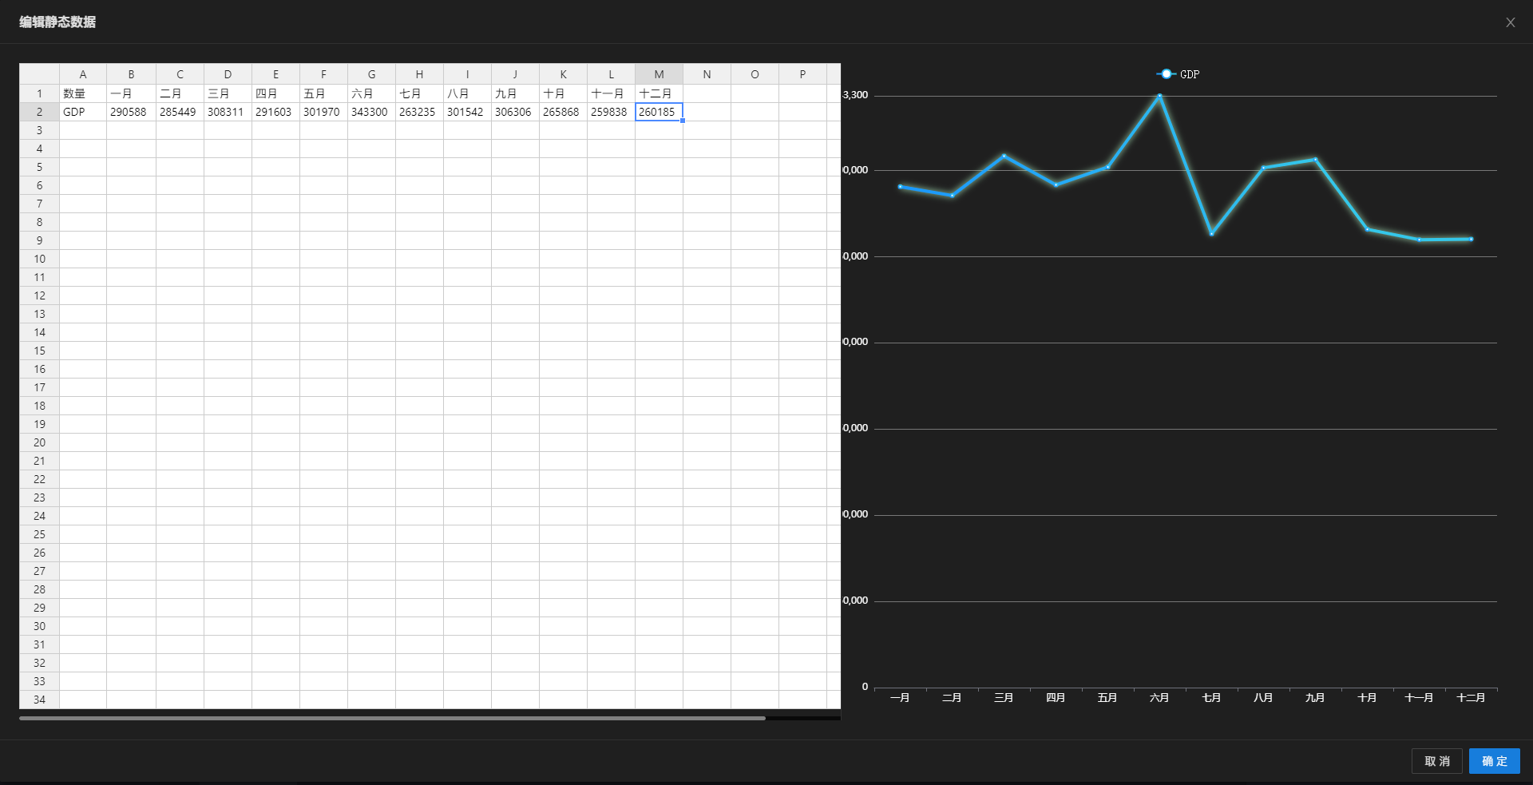Screen dimensions: 1533x785
Task: Click the 数量 header cell
Action: pos(83,93)
